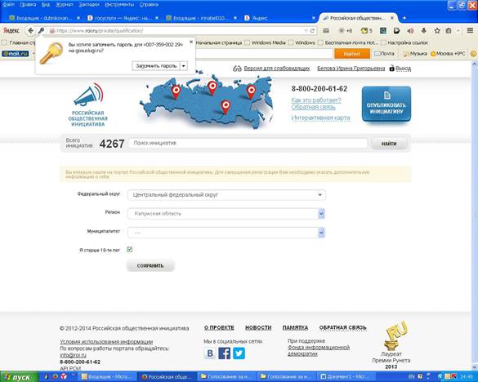Open the hamburger menu of the browser
The width and height of the screenshot is (478, 382).
(470, 30)
